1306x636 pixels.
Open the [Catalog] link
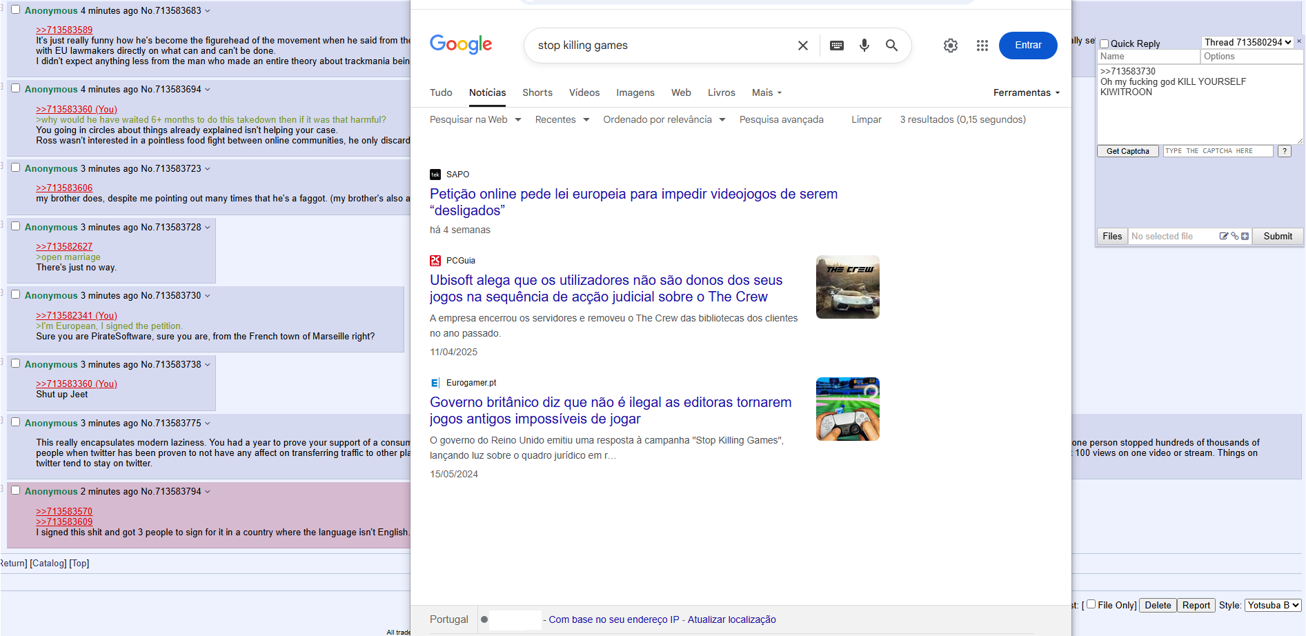coord(48,563)
